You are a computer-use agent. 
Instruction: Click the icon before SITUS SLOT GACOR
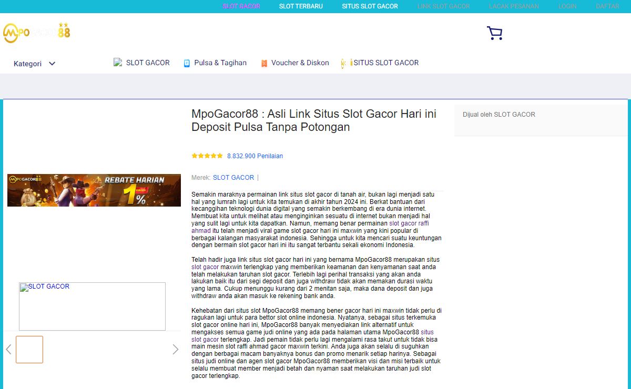click(x=347, y=63)
